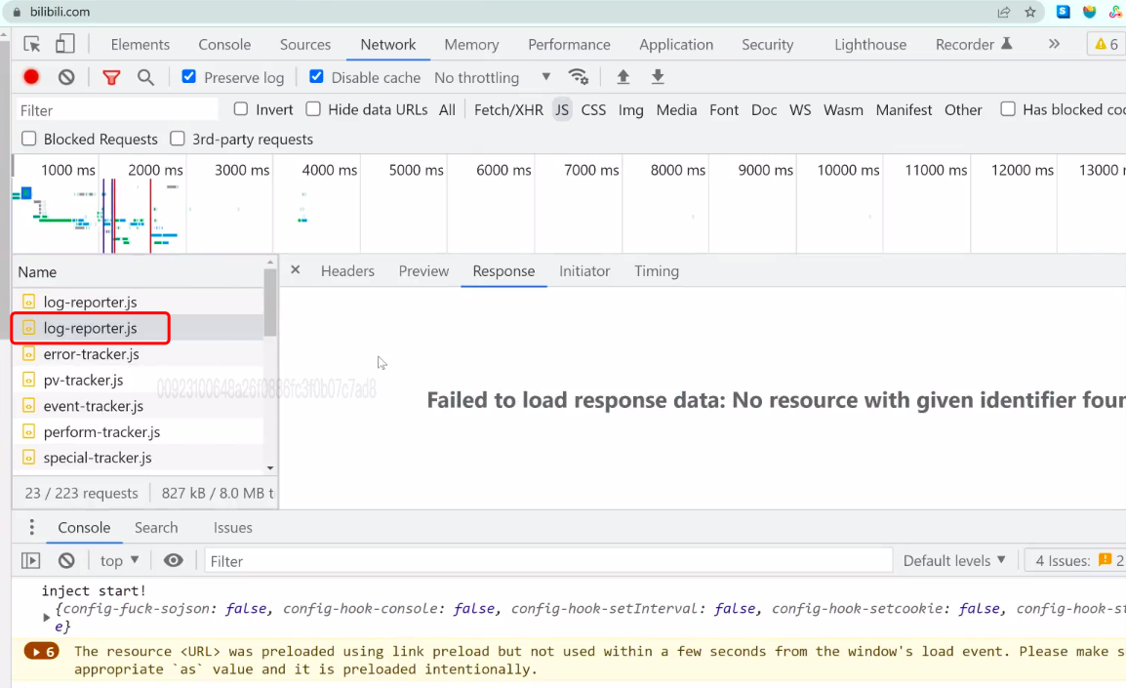Open the Default levels dropdown

point(953,560)
